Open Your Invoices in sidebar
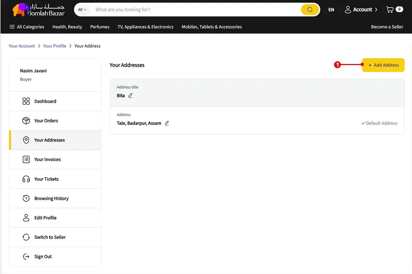412x274 pixels. click(47, 160)
